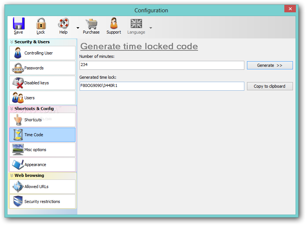Image resolution: width=306 pixels, height=225 pixels.
Task: Click the Language flag icon
Action: click(136, 24)
